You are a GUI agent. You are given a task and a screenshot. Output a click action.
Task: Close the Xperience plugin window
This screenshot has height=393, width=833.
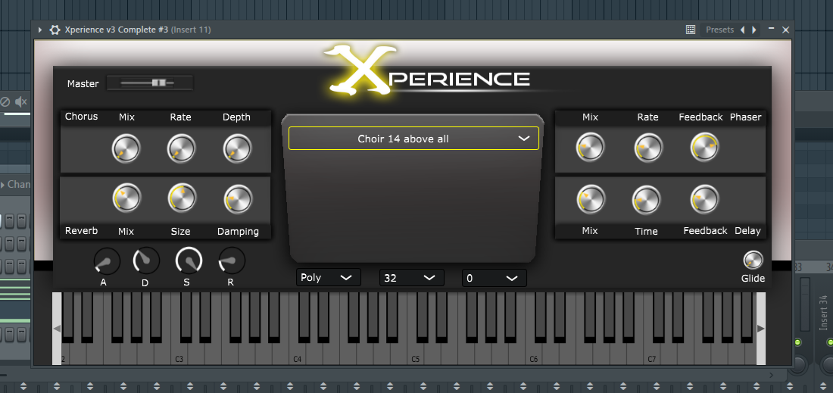(786, 30)
